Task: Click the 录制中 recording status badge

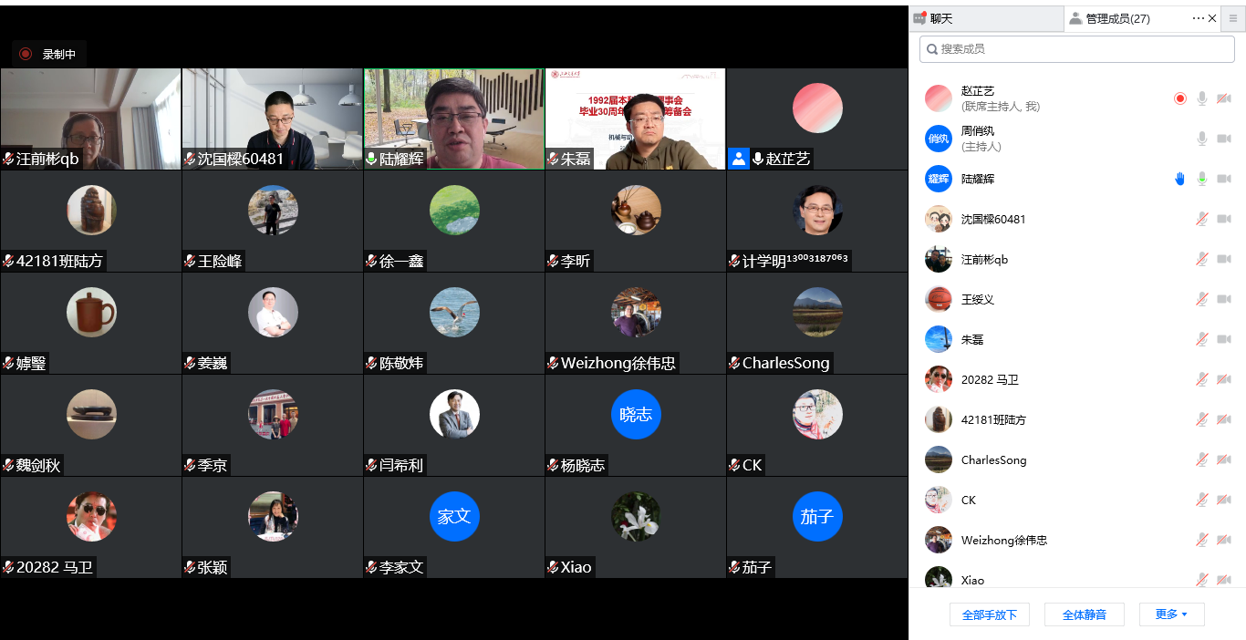Action: click(49, 55)
